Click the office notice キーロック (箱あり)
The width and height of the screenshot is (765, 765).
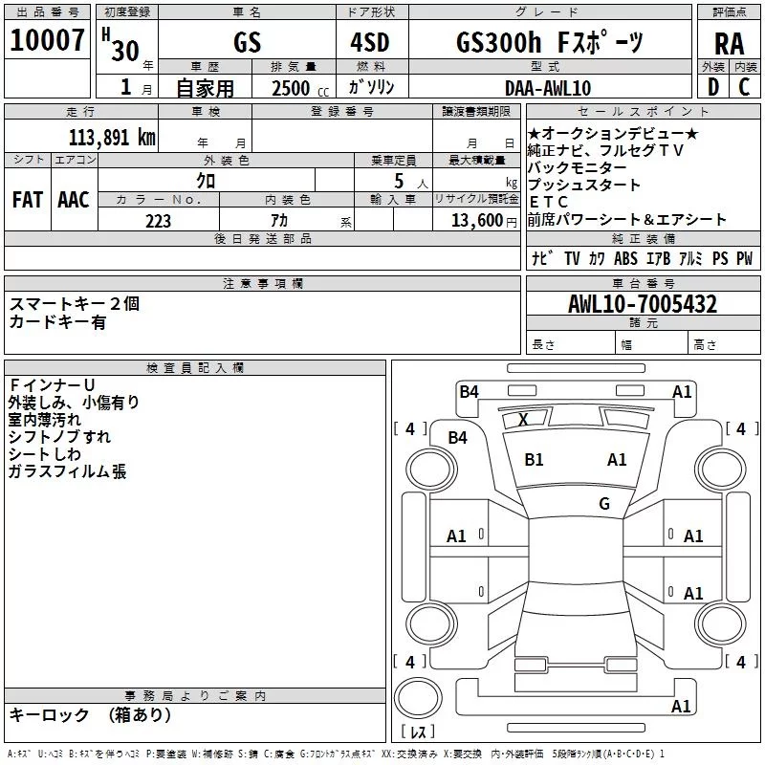(x=91, y=715)
